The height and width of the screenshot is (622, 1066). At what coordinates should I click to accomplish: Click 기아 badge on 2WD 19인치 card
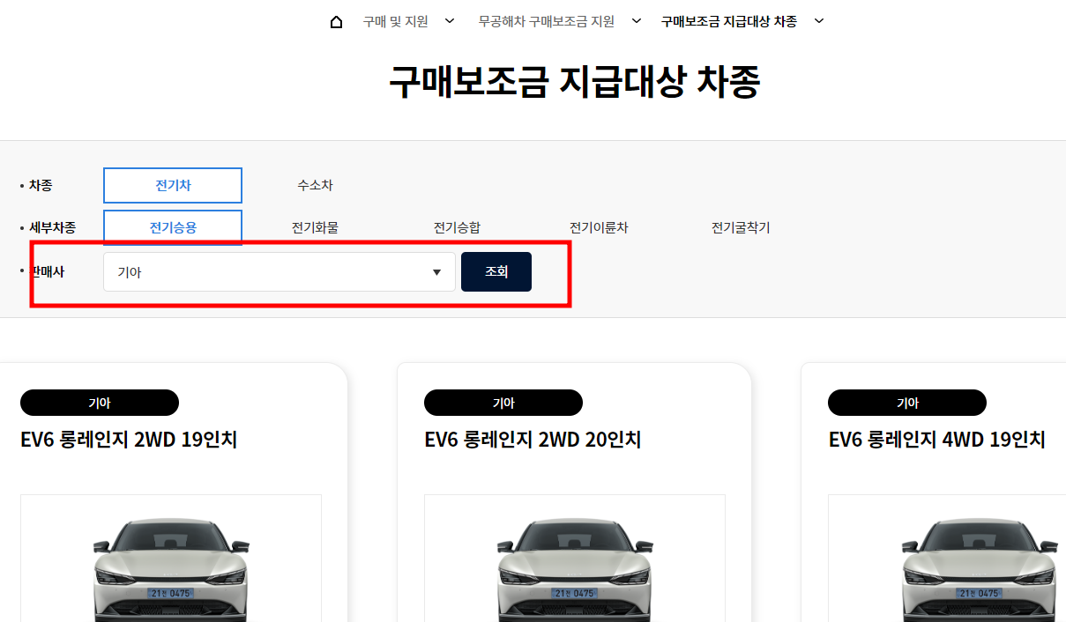point(100,403)
